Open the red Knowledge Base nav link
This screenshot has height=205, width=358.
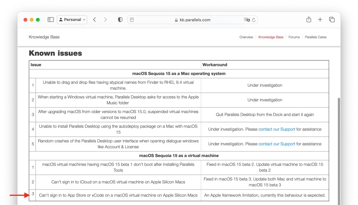pyautogui.click(x=271, y=37)
